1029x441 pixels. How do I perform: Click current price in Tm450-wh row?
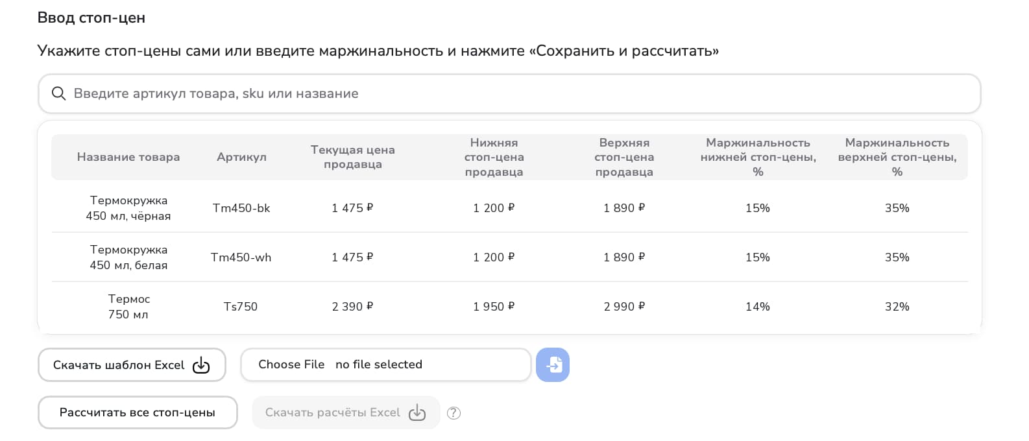point(352,257)
